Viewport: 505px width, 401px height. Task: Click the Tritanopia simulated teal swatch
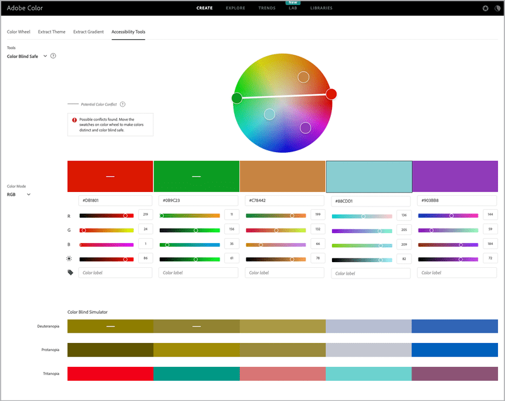point(196,374)
